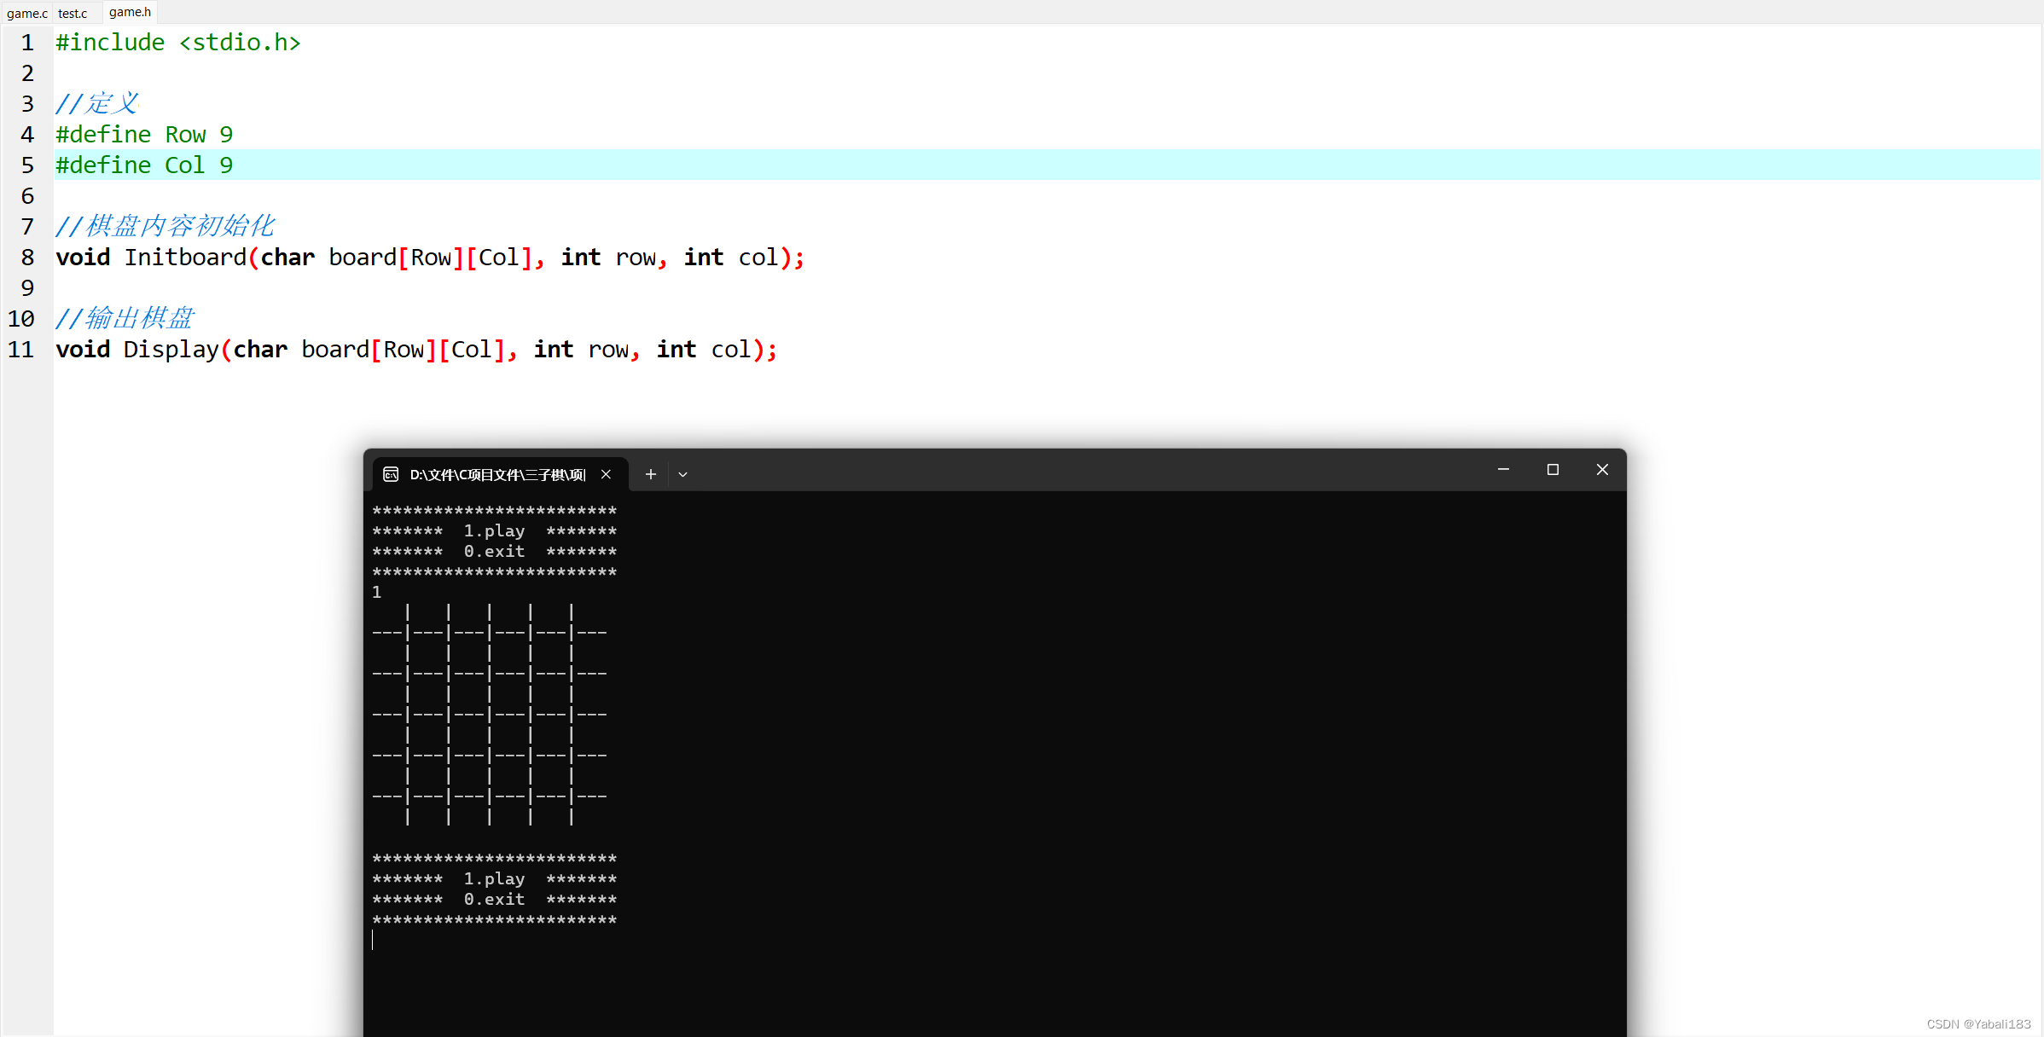Screen dimensions: 2044x1037
Task: Maximize the terminal window
Action: coord(1553,469)
